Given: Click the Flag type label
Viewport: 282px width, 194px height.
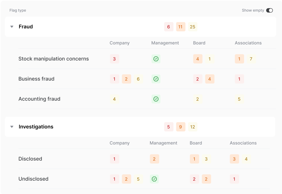Looking at the screenshot, I should pos(18,11).
